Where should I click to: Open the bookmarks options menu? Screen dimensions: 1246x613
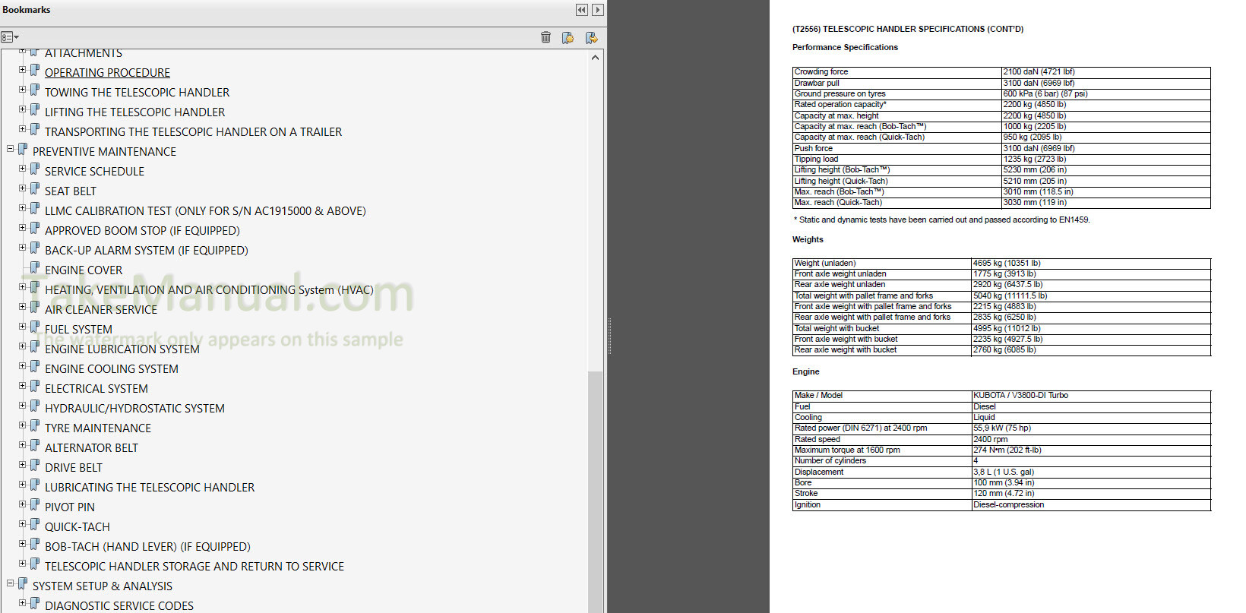(10, 37)
